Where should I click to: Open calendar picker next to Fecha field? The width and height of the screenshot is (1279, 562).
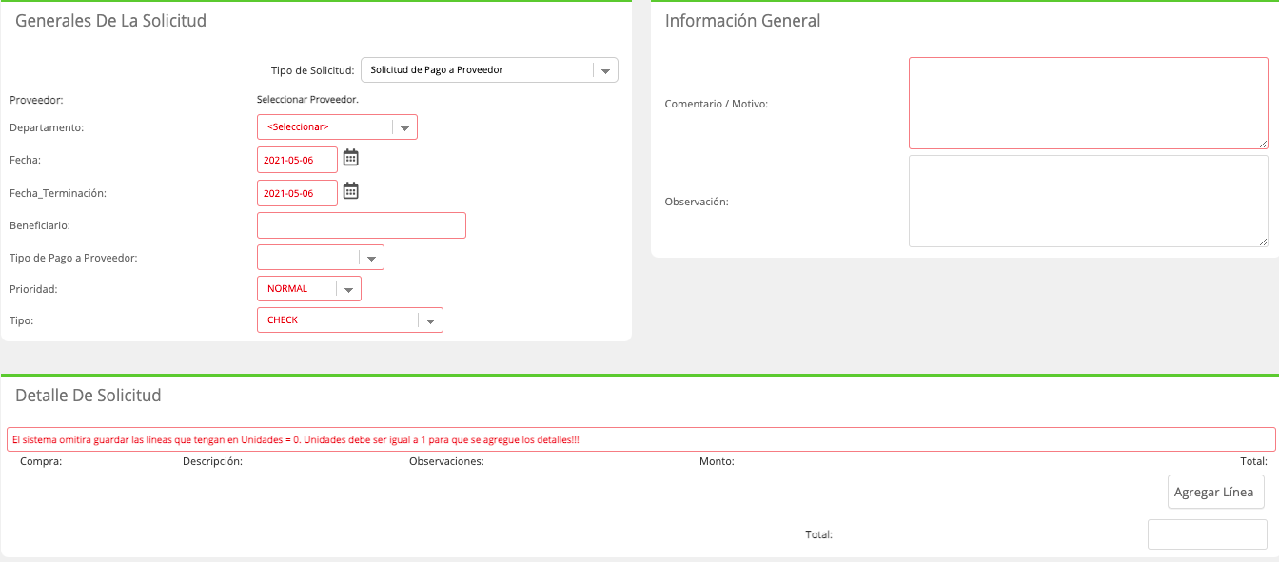click(x=350, y=158)
